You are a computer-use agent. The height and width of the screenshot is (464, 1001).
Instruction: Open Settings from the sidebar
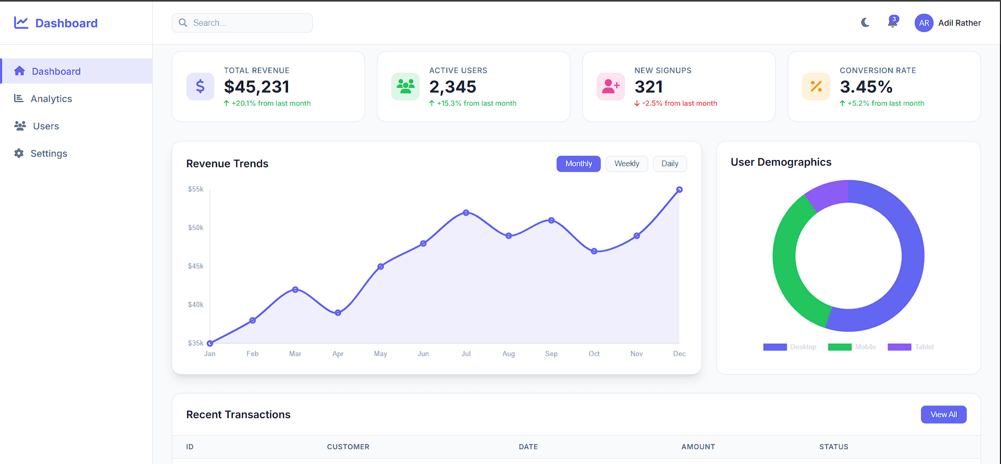point(76,153)
